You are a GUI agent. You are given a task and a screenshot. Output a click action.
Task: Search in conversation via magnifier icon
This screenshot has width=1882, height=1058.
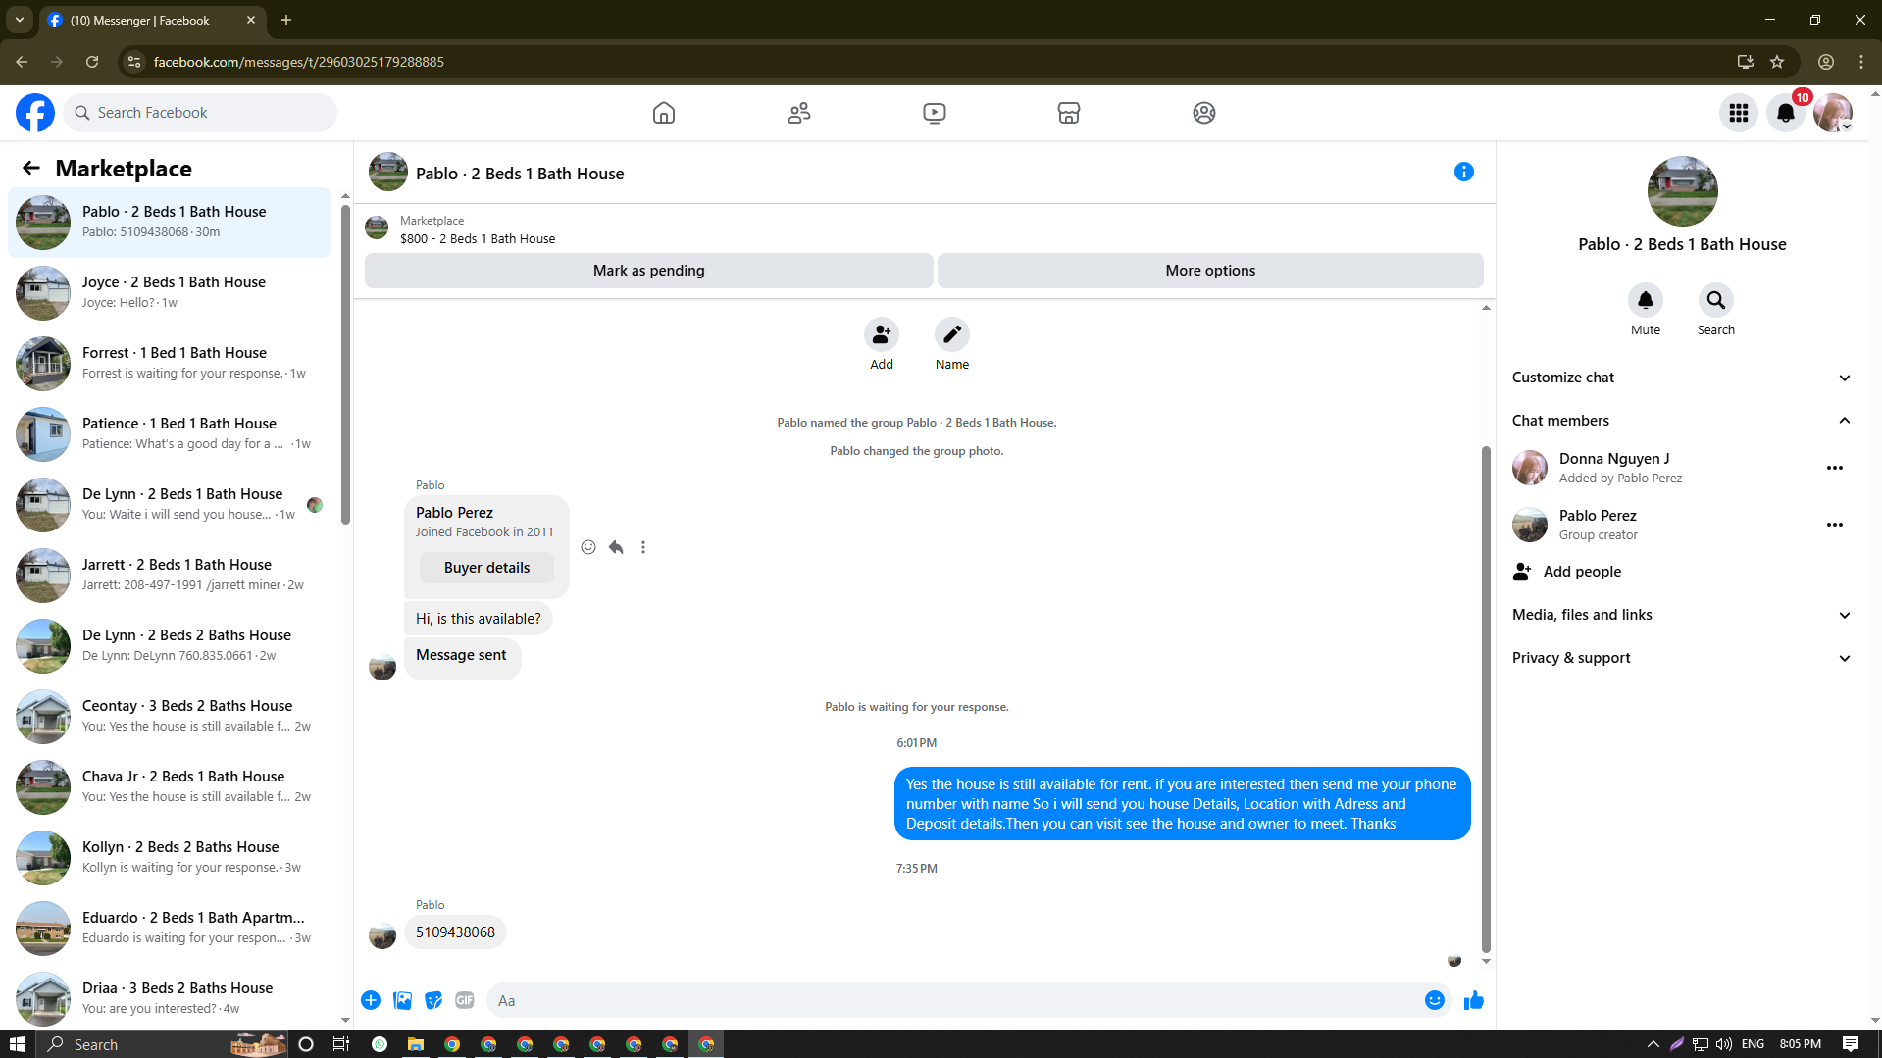(x=1716, y=300)
